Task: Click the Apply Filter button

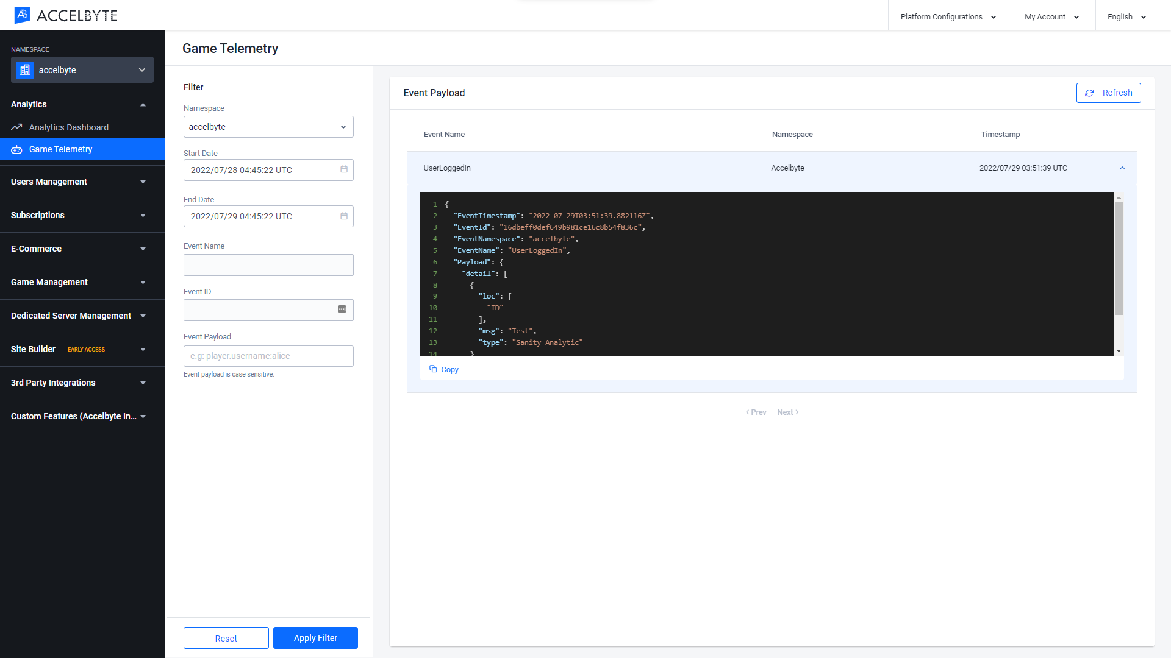Action: tap(315, 637)
